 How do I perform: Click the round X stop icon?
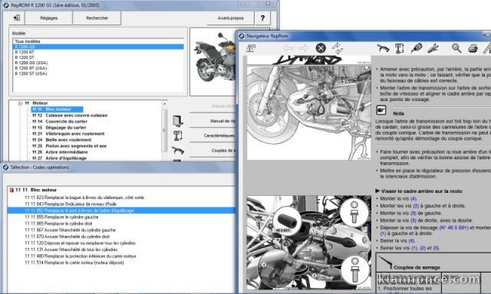pos(321,48)
